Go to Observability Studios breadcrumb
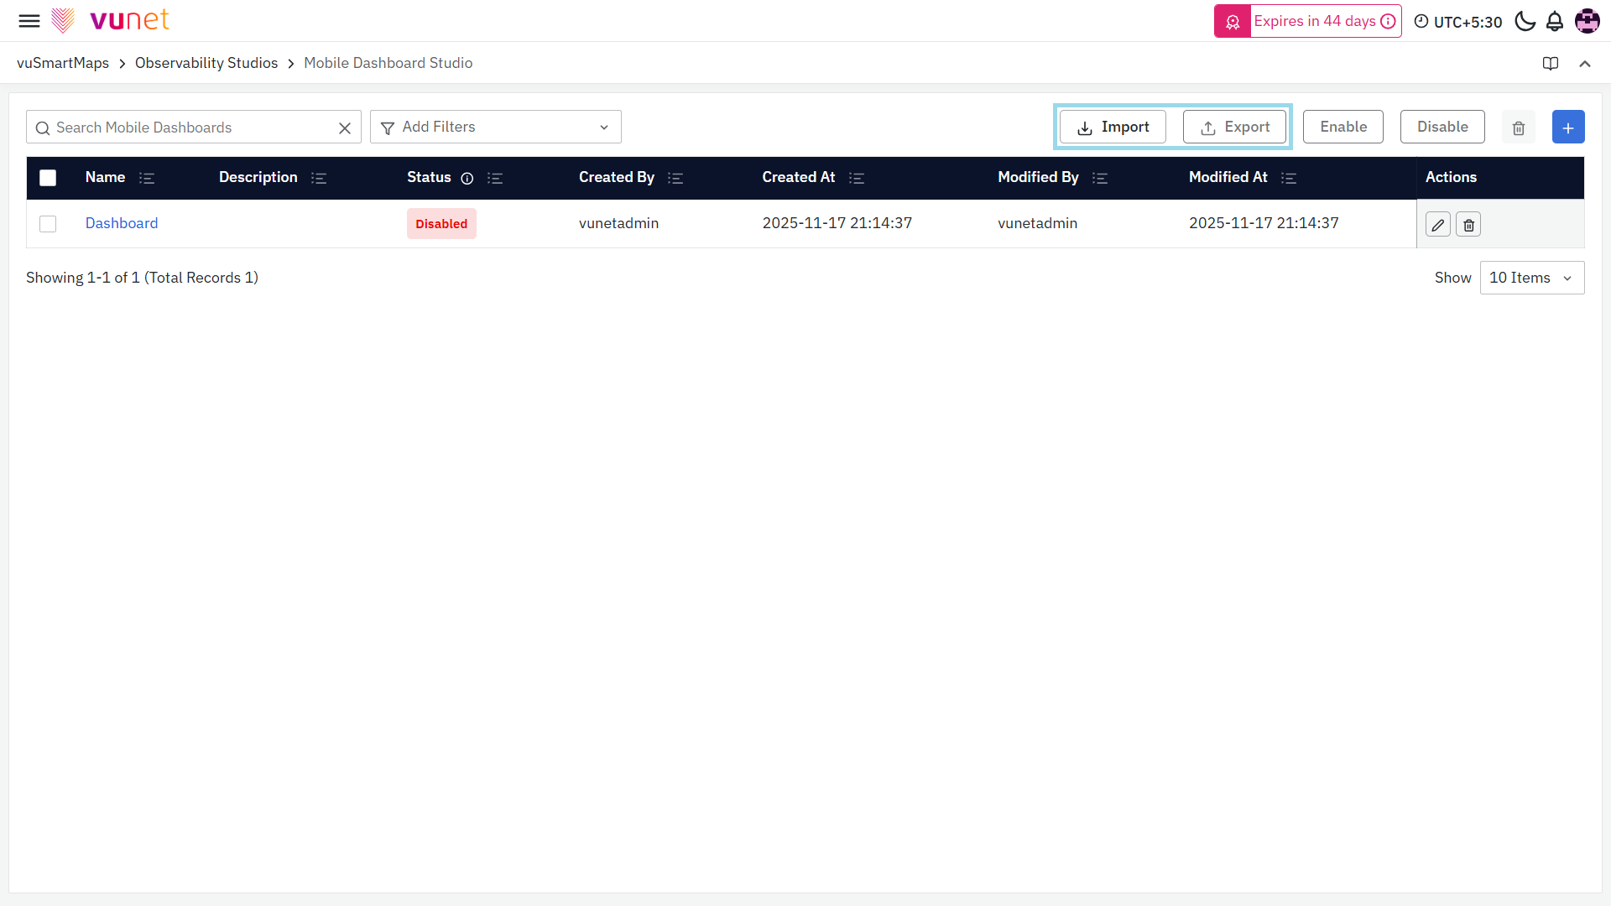Viewport: 1611px width, 906px height. 206,63
